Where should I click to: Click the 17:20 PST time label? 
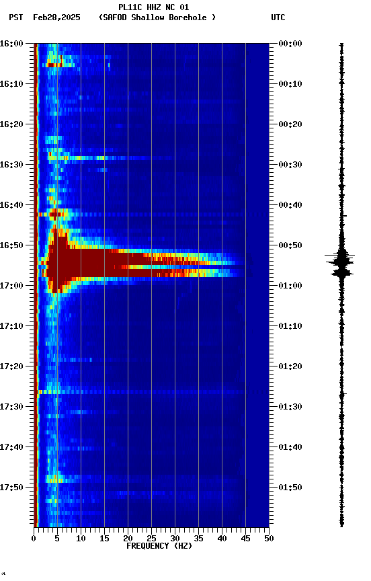[x=11, y=366]
